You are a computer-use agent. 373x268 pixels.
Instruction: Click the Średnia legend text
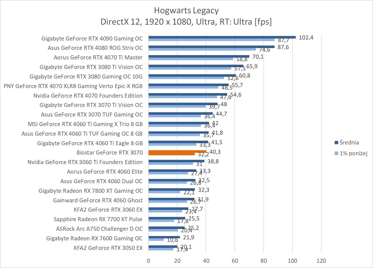coord(349,142)
